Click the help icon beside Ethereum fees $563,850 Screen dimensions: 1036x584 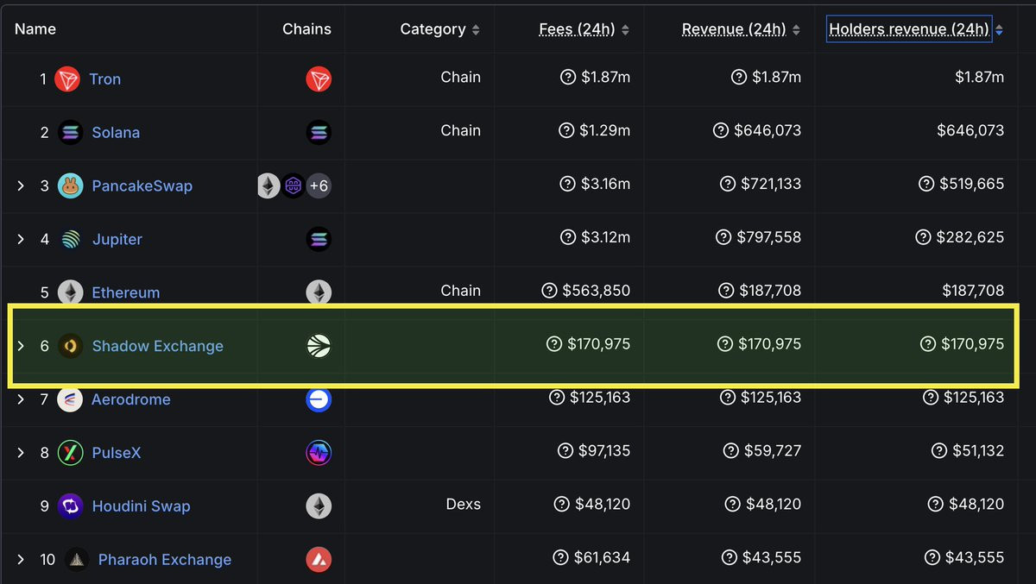[x=549, y=291]
